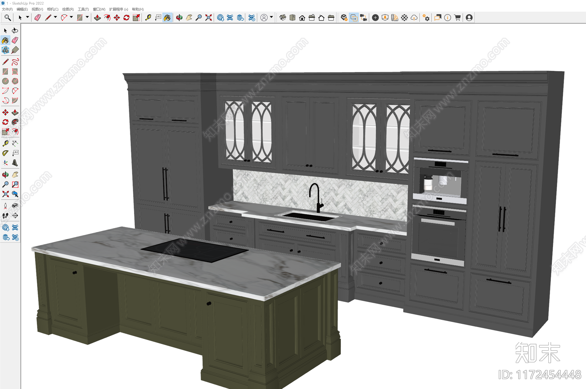
Task: Toggle the highlighted scene sync button
Action: pos(354,18)
